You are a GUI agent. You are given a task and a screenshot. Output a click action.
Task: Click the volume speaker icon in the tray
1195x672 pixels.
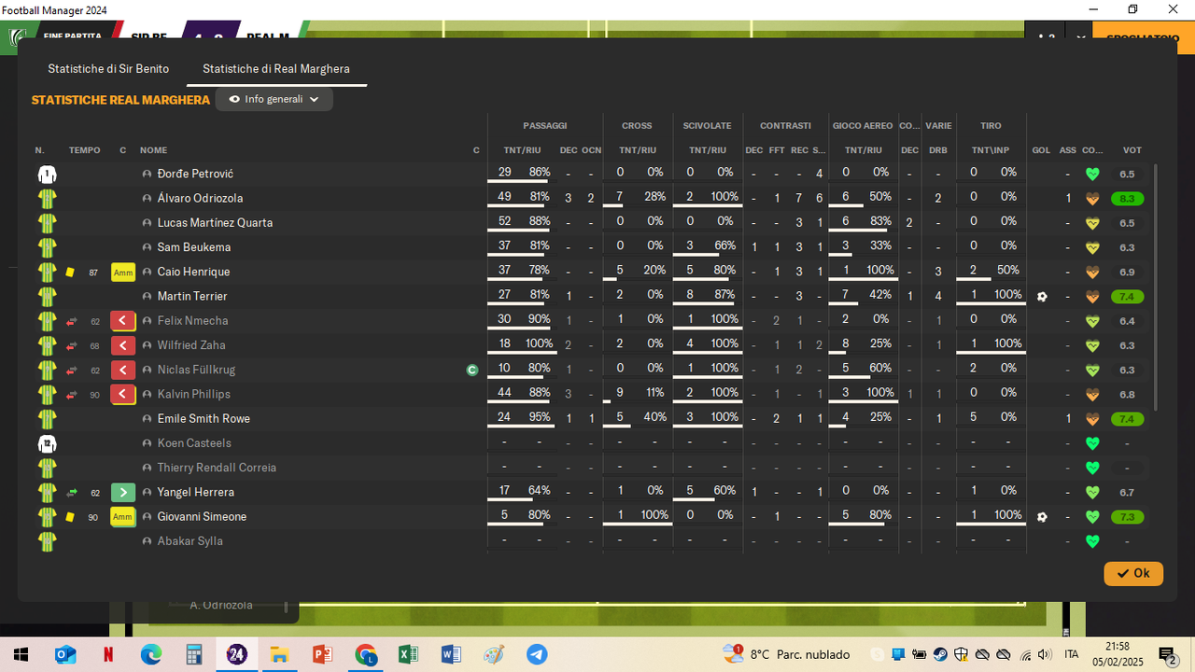[x=1045, y=654]
